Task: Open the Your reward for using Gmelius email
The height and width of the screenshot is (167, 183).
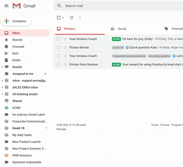Action: [x=118, y=64]
